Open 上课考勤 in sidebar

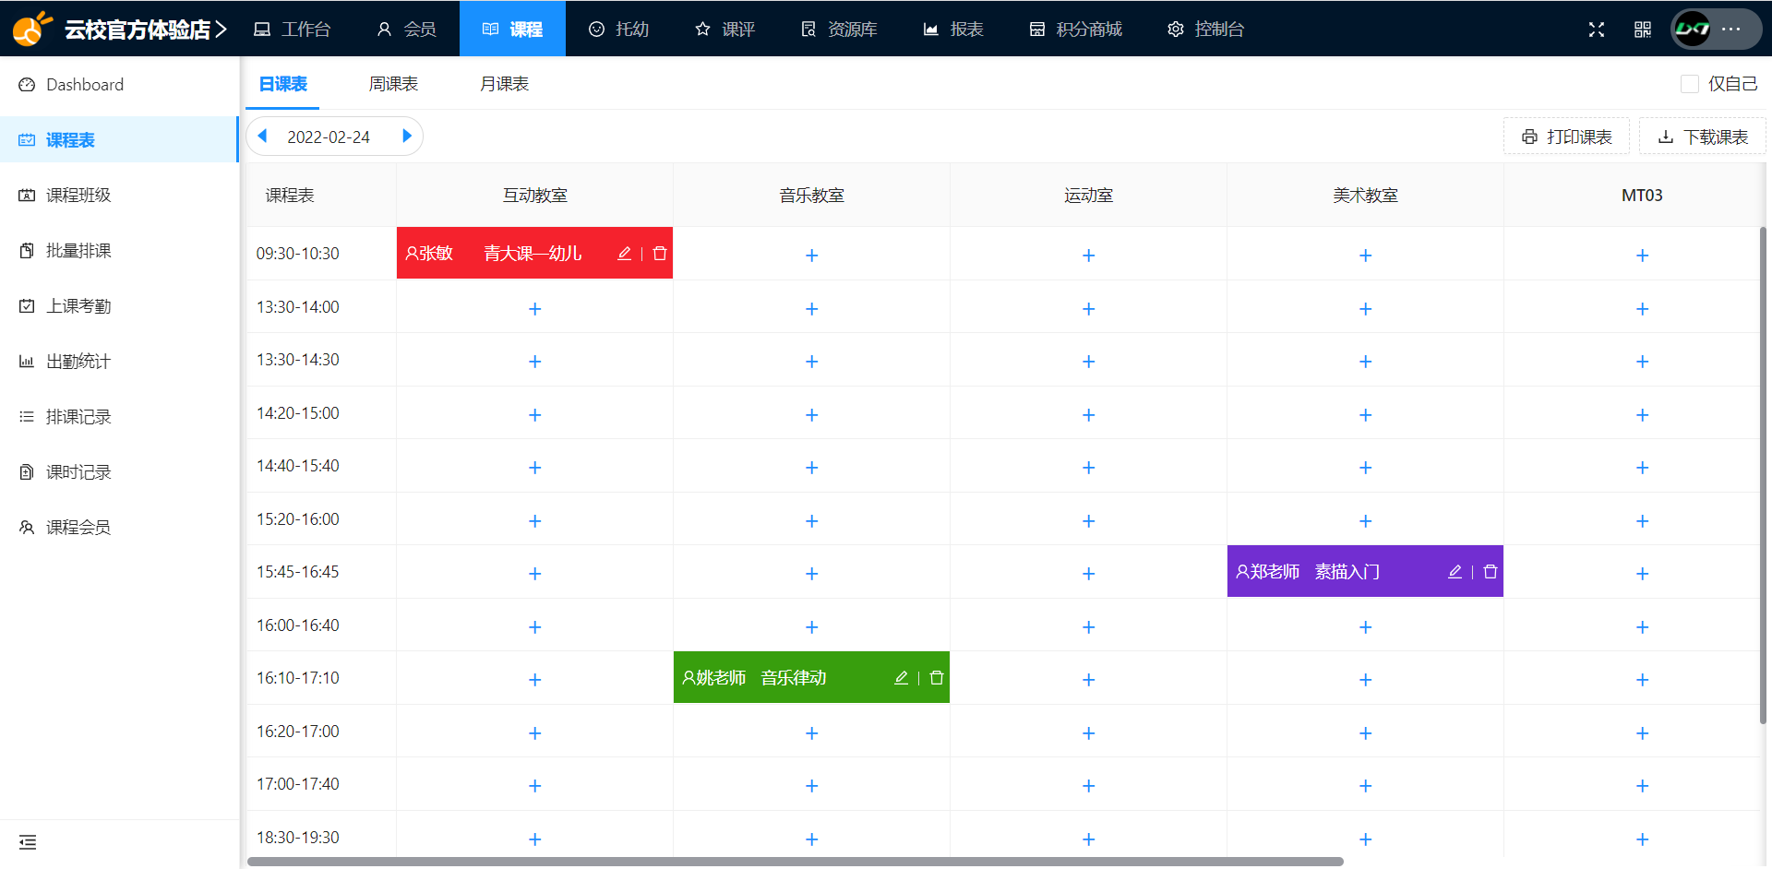[119, 305]
